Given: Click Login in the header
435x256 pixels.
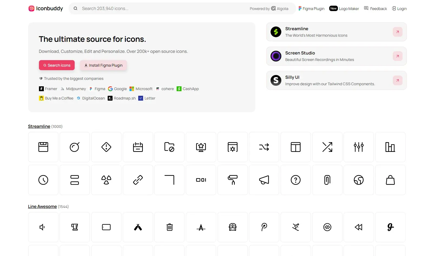Looking at the screenshot, I should click(400, 9).
